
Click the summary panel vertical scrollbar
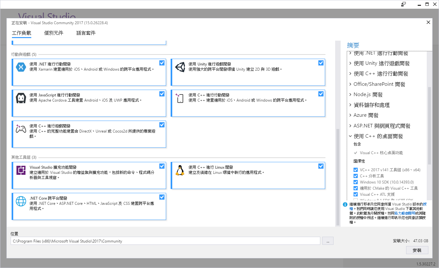pyautogui.click(x=429, y=126)
